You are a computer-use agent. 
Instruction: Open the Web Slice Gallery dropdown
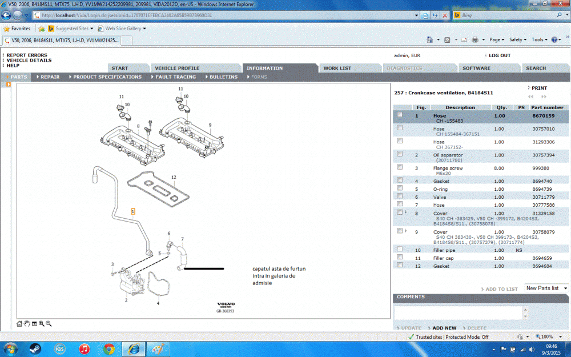click(x=144, y=29)
